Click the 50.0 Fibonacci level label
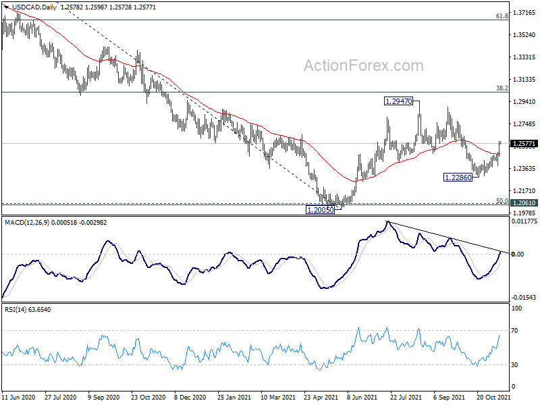The height and width of the screenshot is (405, 540). coord(502,200)
